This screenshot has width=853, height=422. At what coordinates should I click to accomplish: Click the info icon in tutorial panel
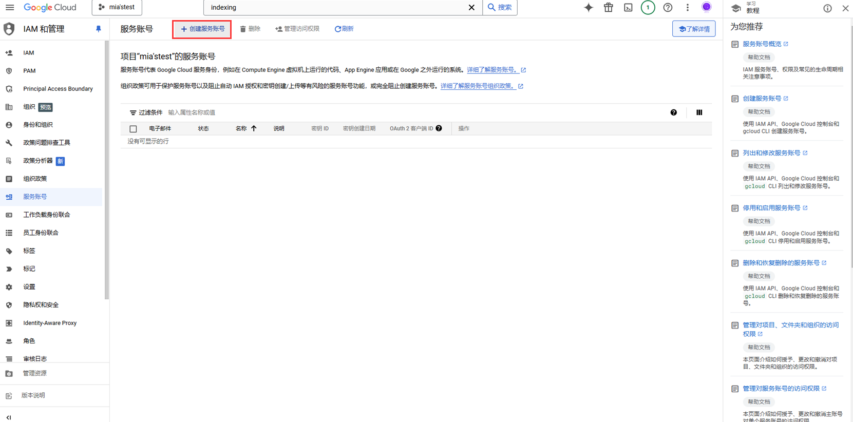(827, 8)
